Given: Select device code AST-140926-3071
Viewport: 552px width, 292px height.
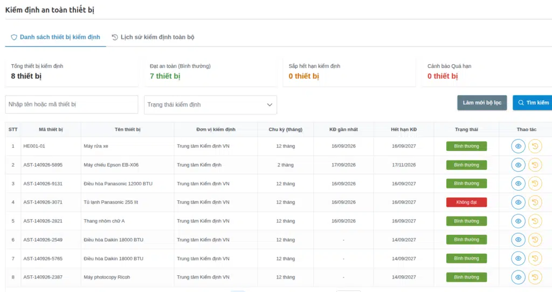Looking at the screenshot, I should (43, 202).
